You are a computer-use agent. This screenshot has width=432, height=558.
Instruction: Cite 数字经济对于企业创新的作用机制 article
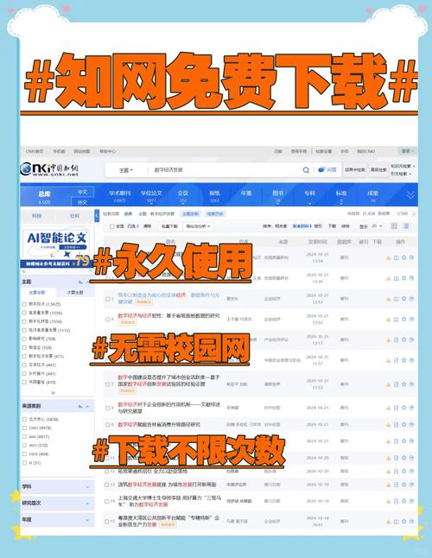(411, 408)
